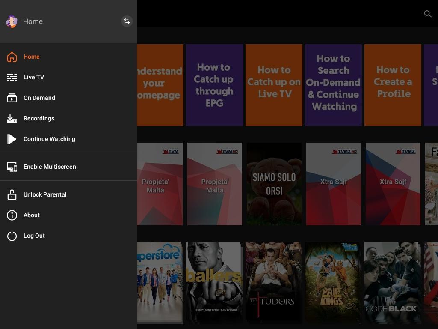Open Siamo Solo Orsi programme tile
The image size is (438, 329).
pos(274,184)
